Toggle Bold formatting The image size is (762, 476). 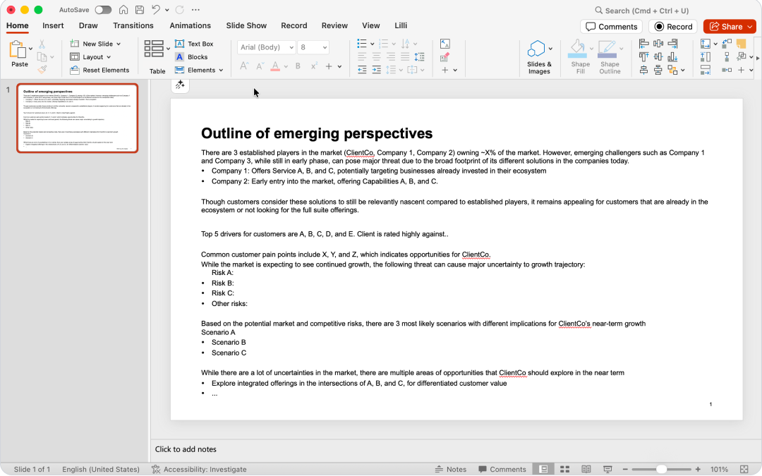pos(298,66)
